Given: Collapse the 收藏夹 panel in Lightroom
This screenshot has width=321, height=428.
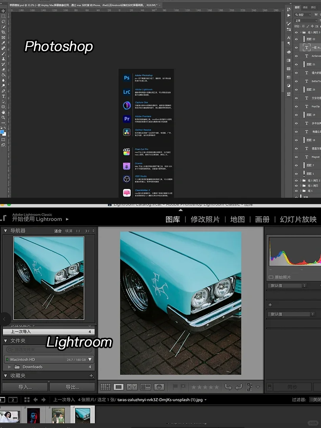Looking at the screenshot, I should tap(5, 376).
